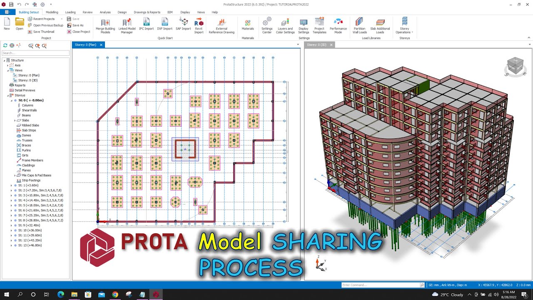Select Storey: 0 (Plan) under Views

[x=29, y=75]
